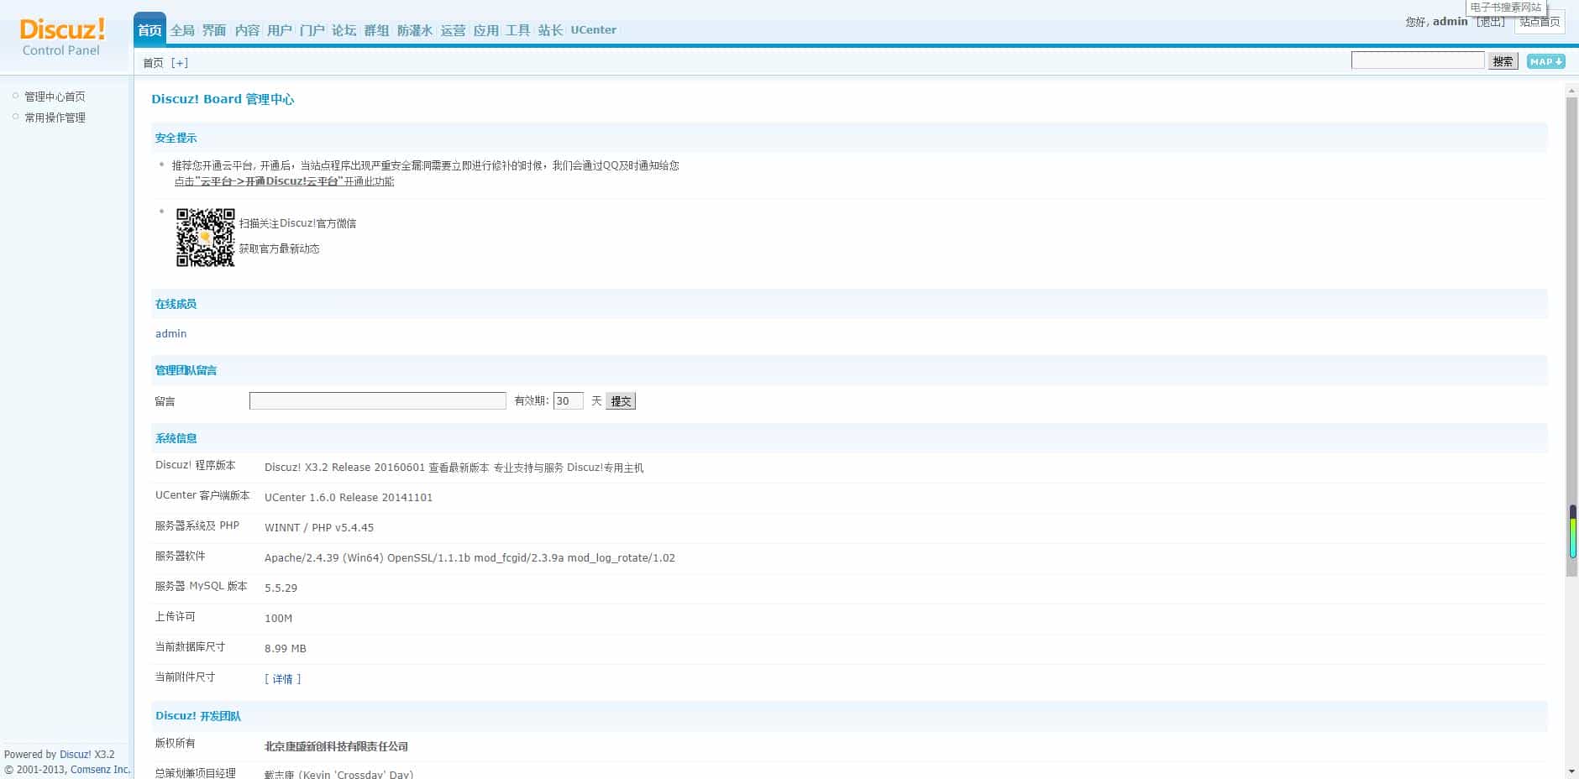
Task: Open the Discuz! link in the footer
Action: click(76, 755)
